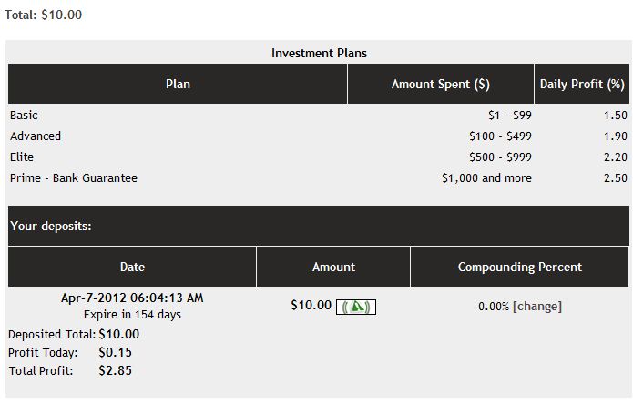The height and width of the screenshot is (404, 633).
Task: Click the Amount column header in deposits
Action: pyautogui.click(x=333, y=268)
